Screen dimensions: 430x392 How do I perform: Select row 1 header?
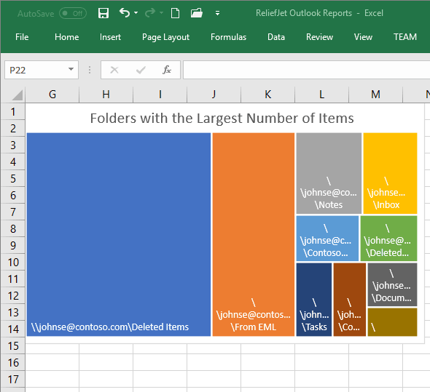click(x=13, y=112)
